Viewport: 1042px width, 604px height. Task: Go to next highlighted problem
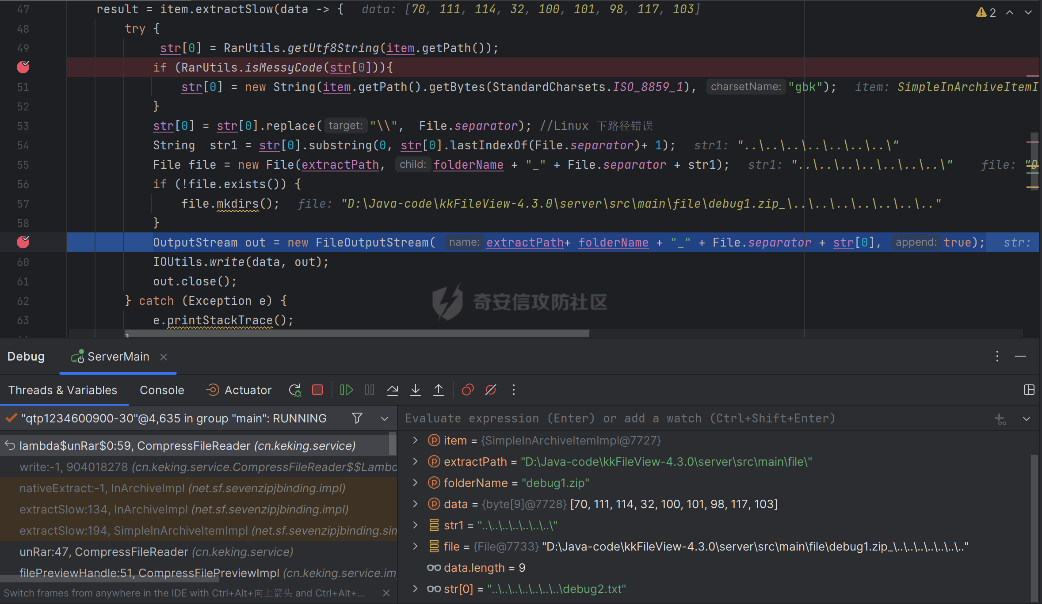[x=1029, y=12]
